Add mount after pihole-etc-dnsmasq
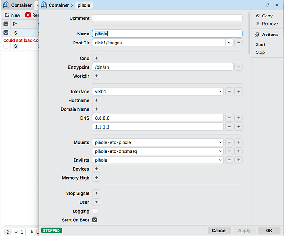284x236 pixels. coord(239,151)
